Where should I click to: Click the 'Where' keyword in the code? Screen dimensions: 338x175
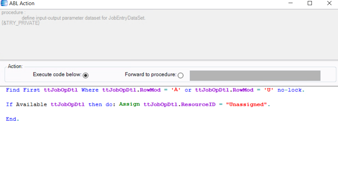(90, 90)
